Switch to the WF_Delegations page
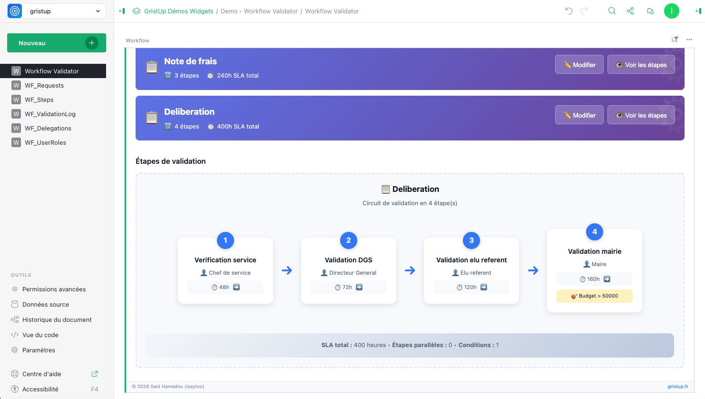 (x=48, y=128)
